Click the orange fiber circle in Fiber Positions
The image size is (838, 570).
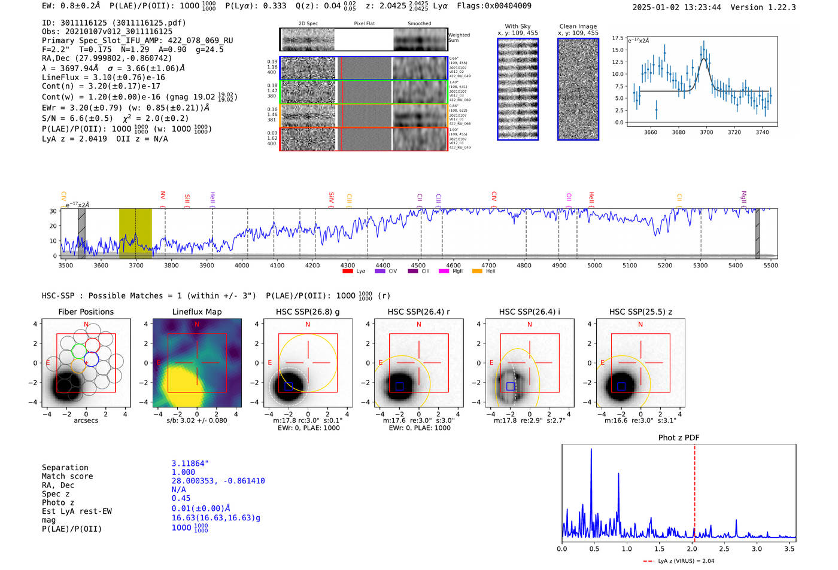[77, 366]
